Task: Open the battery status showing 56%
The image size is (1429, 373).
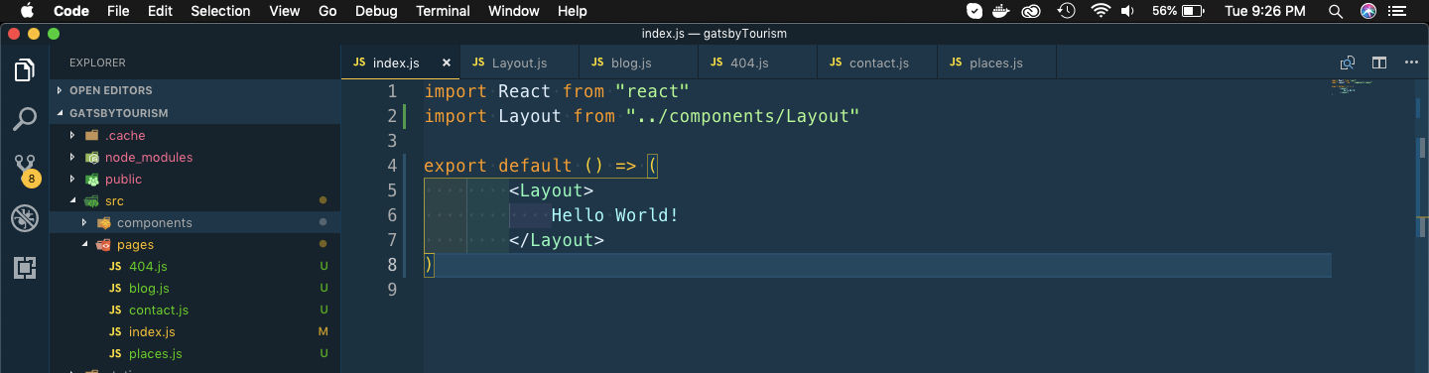Action: click(1178, 11)
